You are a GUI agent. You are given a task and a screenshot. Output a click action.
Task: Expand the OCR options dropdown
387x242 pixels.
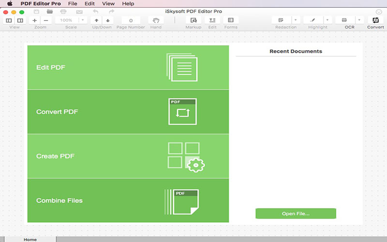(x=359, y=20)
